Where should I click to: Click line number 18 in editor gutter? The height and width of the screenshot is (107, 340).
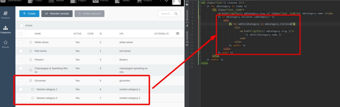192,63
